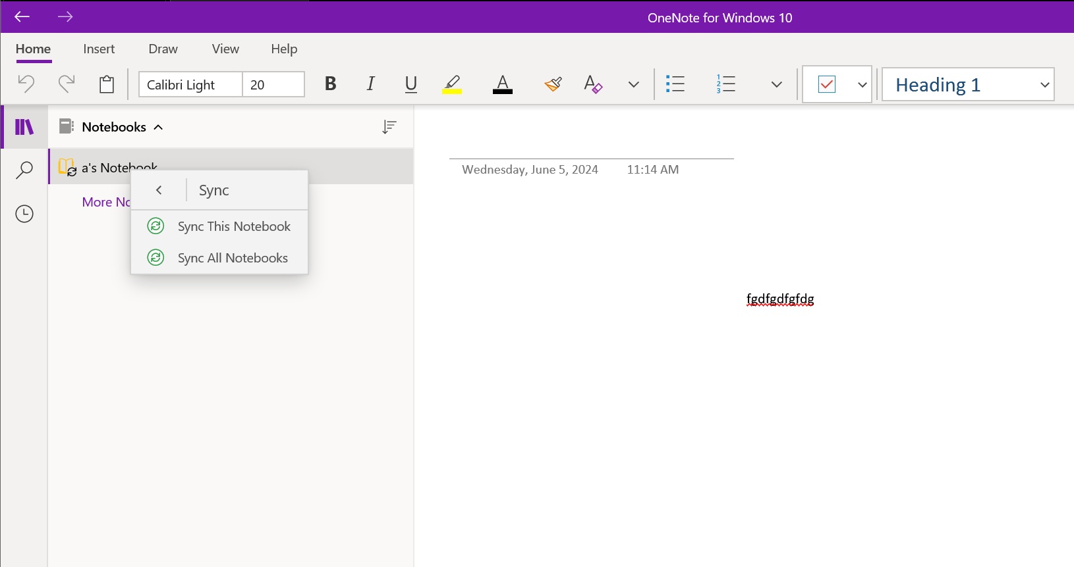This screenshot has width=1074, height=567.
Task: Toggle the To Do checkbox tag
Action: pyautogui.click(x=826, y=84)
